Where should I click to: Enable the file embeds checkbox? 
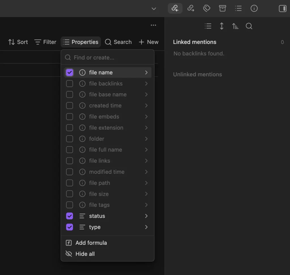click(70, 117)
